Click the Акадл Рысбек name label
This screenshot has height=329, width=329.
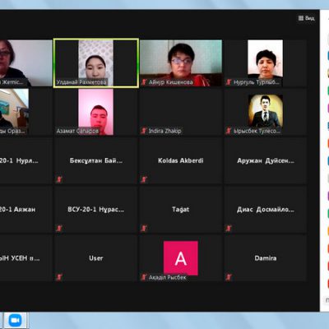167,277
